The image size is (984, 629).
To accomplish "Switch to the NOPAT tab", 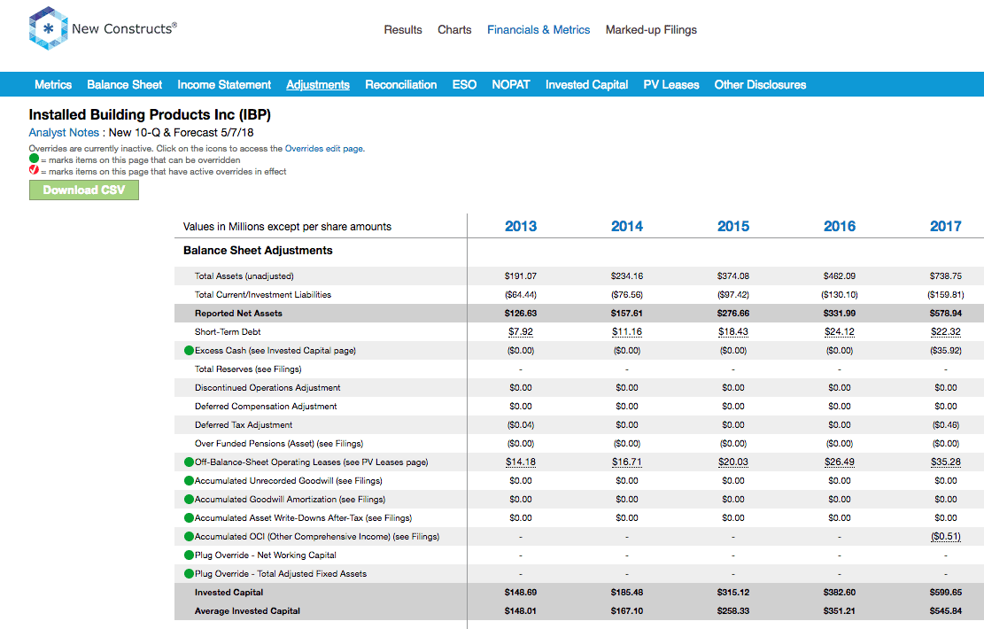I will [511, 85].
